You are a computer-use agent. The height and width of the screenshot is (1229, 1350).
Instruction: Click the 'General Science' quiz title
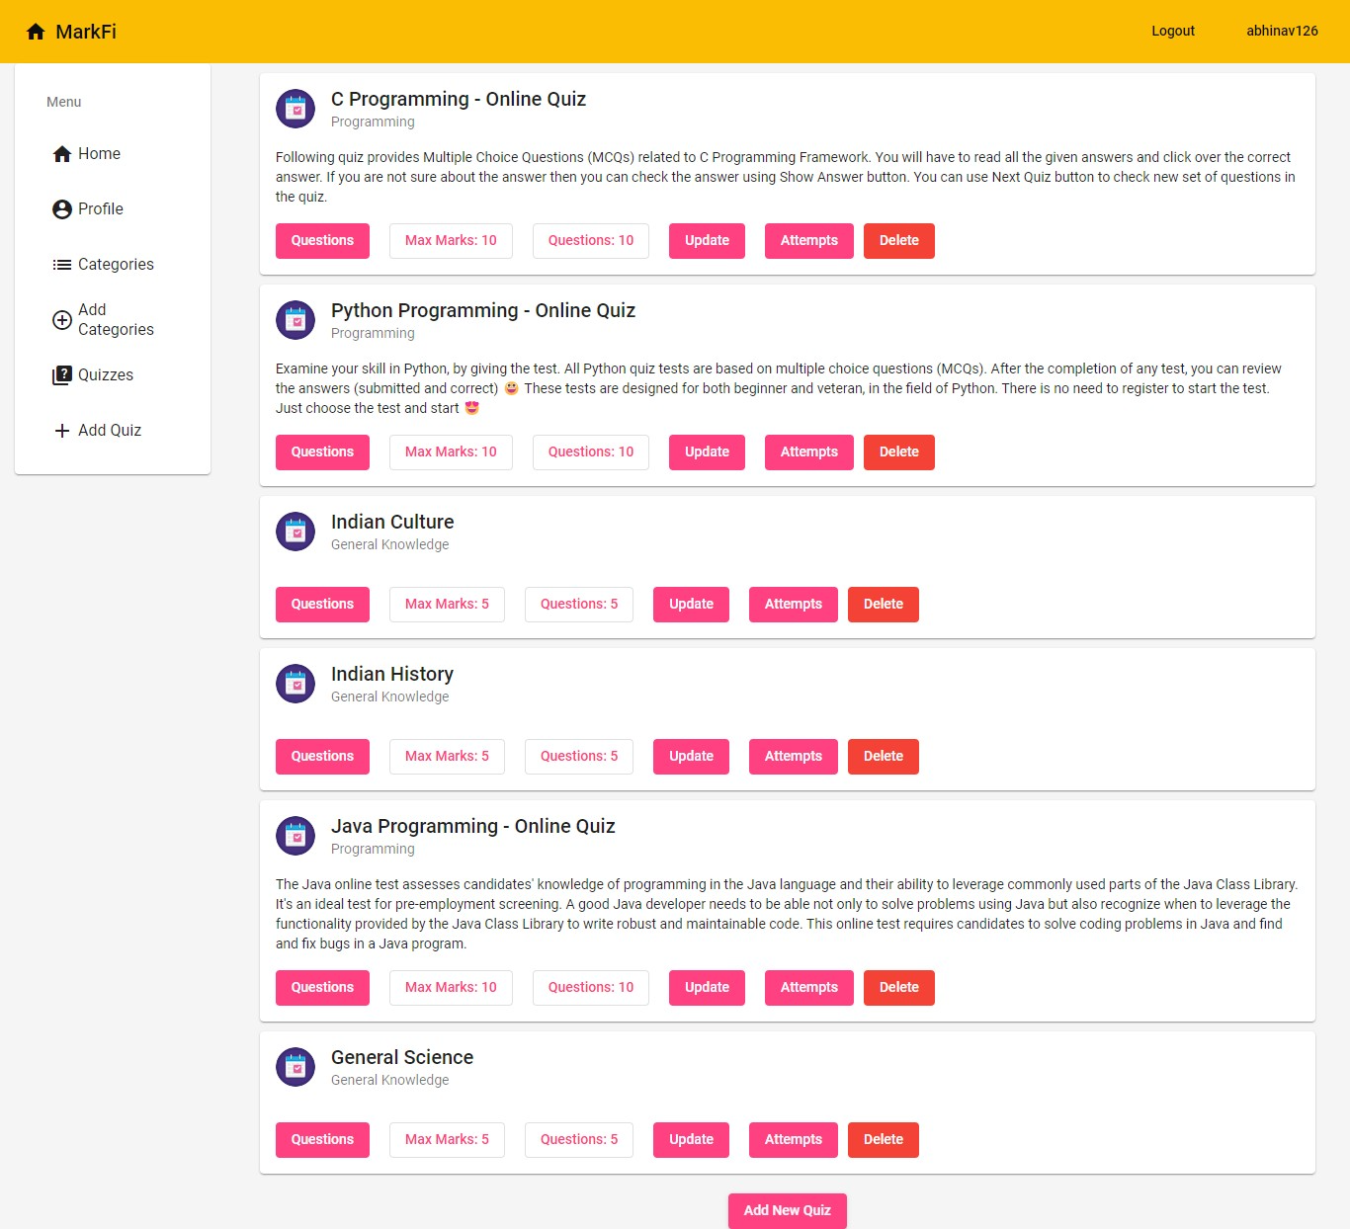pyautogui.click(x=402, y=1057)
